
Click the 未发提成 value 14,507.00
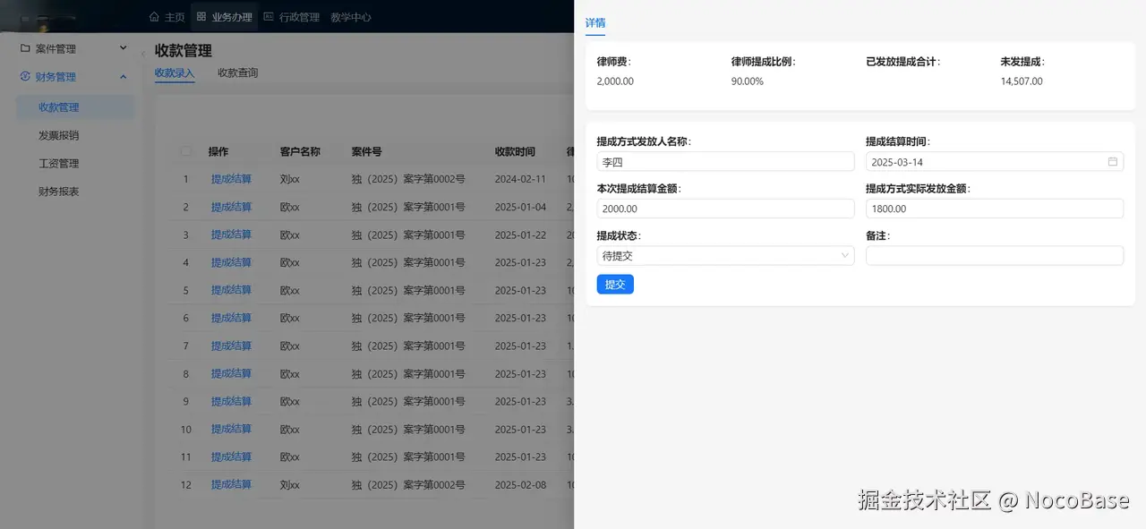tap(1022, 81)
